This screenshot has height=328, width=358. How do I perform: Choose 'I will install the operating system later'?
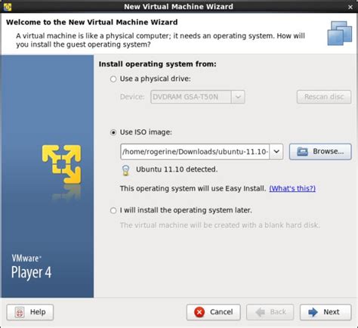[113, 211]
